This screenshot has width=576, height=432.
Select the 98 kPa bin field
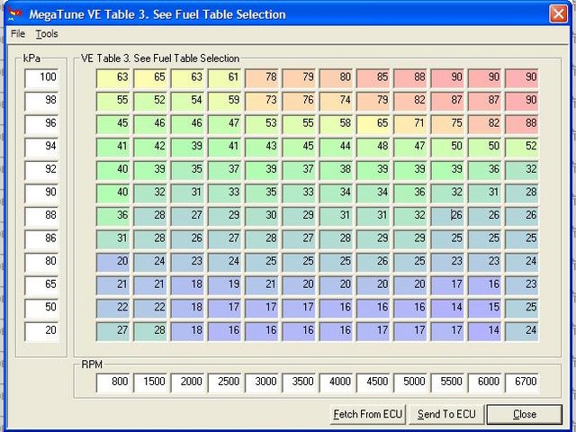[x=41, y=101]
